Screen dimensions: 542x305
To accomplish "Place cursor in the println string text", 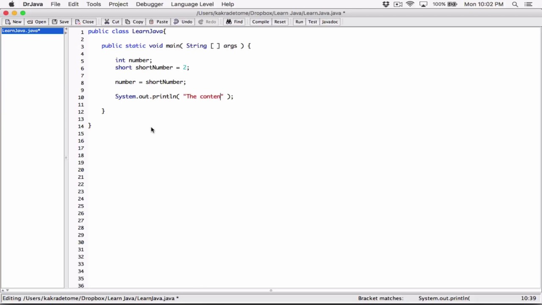I will (203, 97).
